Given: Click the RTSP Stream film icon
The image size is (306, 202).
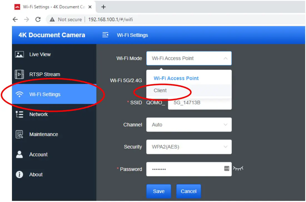Looking at the screenshot, I should pos(19,74).
